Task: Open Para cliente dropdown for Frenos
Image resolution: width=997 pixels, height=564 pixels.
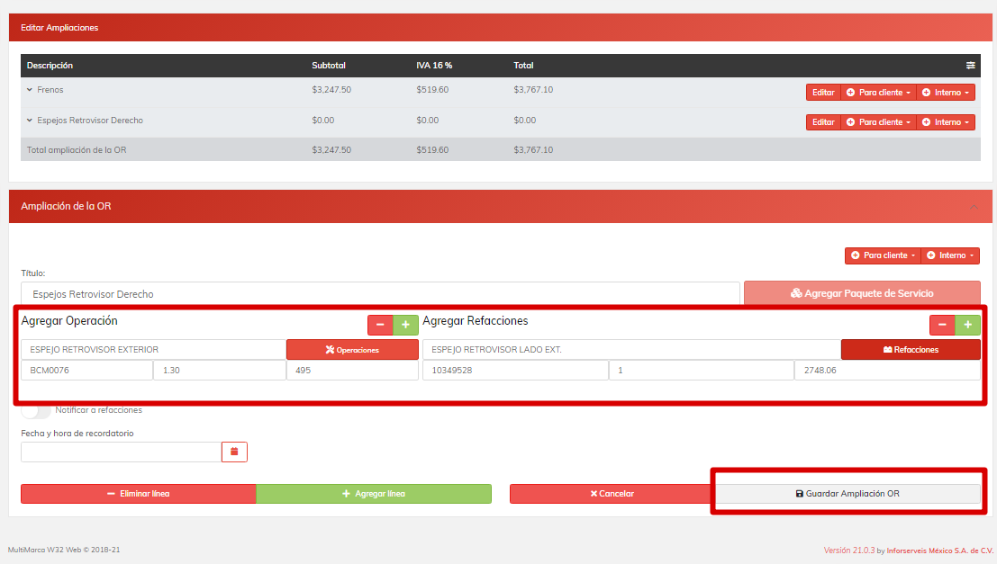Action: pos(878,93)
